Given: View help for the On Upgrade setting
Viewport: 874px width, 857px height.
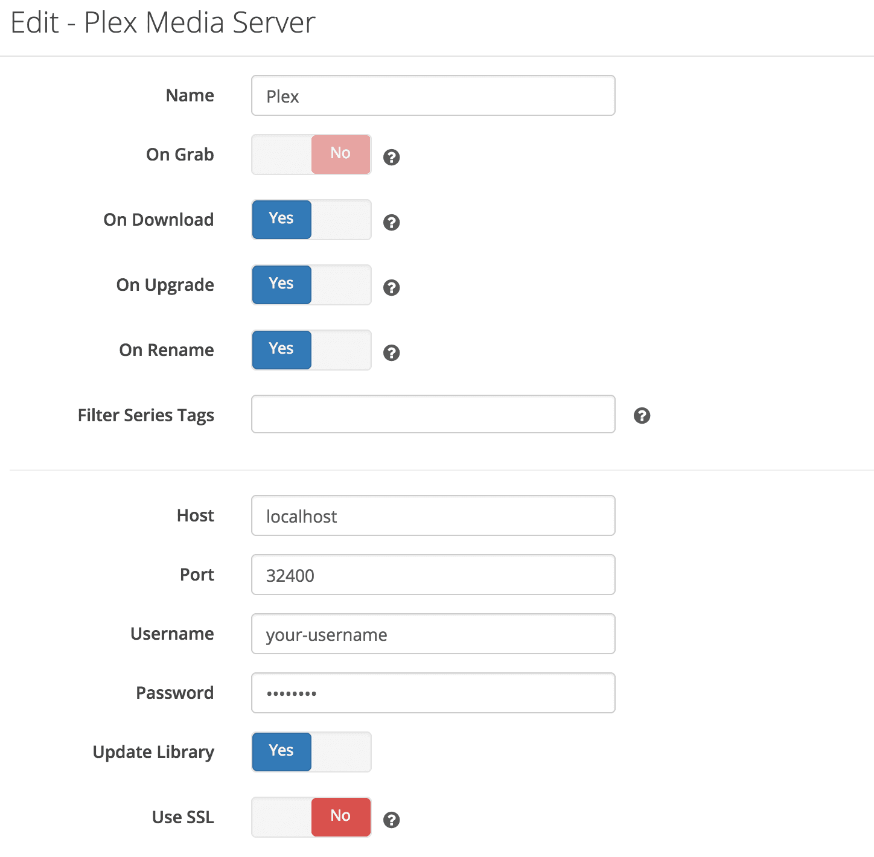Looking at the screenshot, I should click(x=391, y=288).
